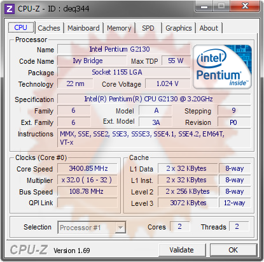Switch to the Caches tab

[x=49, y=28]
